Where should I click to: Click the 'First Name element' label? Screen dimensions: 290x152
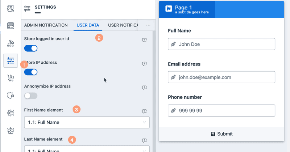43,110
